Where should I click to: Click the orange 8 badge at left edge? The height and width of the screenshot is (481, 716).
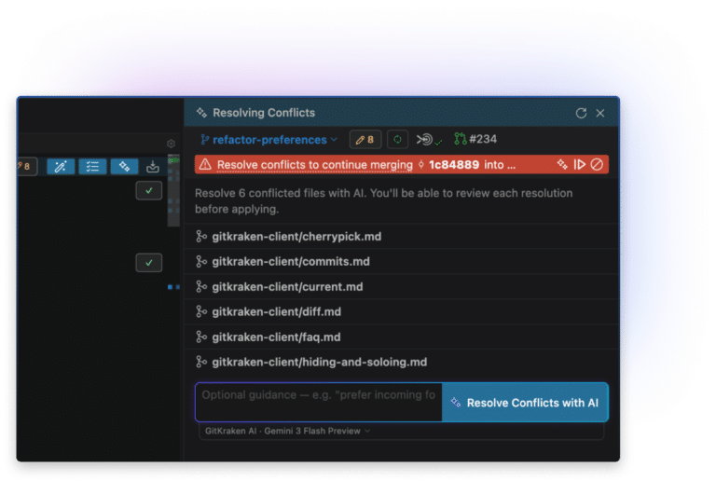25,167
